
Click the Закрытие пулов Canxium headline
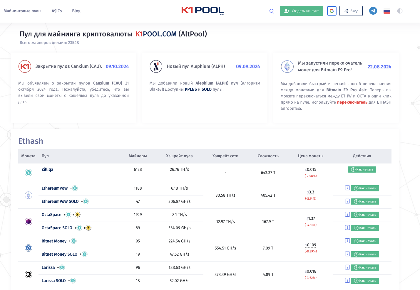[x=68, y=66]
